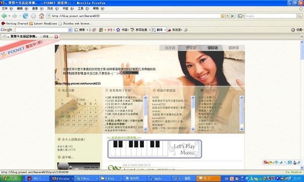
Task: Click the 拼写检查 spell check icon
Action: tap(133, 30)
